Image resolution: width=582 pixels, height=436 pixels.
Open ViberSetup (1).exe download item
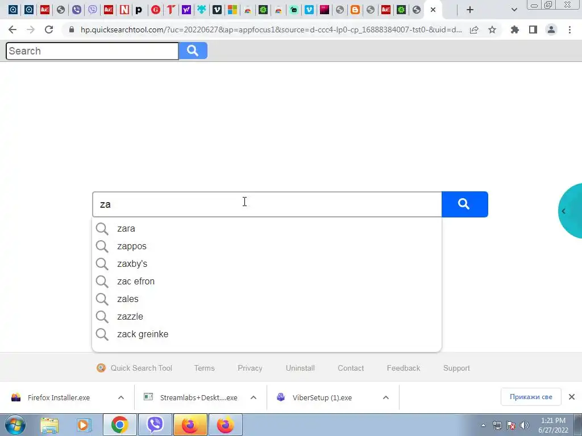click(x=322, y=397)
